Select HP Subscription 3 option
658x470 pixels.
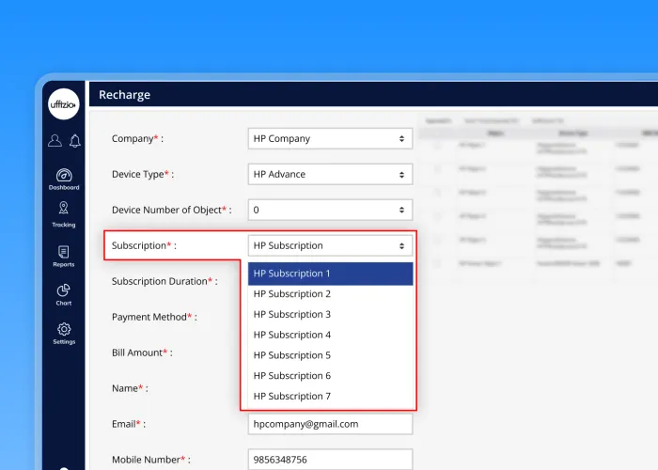tap(330, 314)
